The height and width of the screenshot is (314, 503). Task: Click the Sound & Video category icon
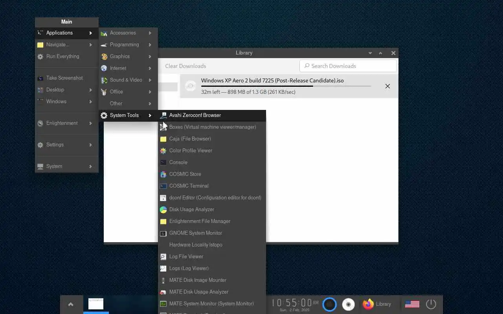104,80
